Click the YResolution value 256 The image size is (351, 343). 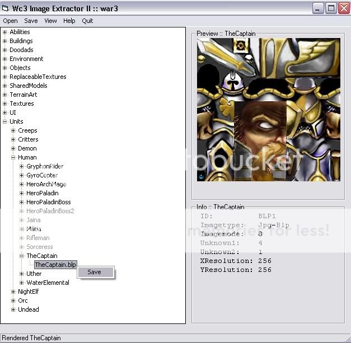click(x=265, y=270)
